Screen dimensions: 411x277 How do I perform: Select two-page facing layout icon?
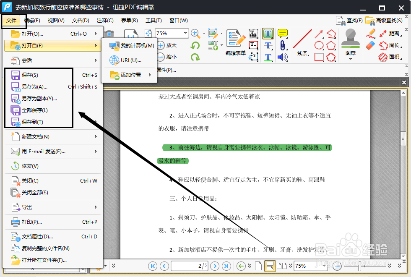point(282,266)
